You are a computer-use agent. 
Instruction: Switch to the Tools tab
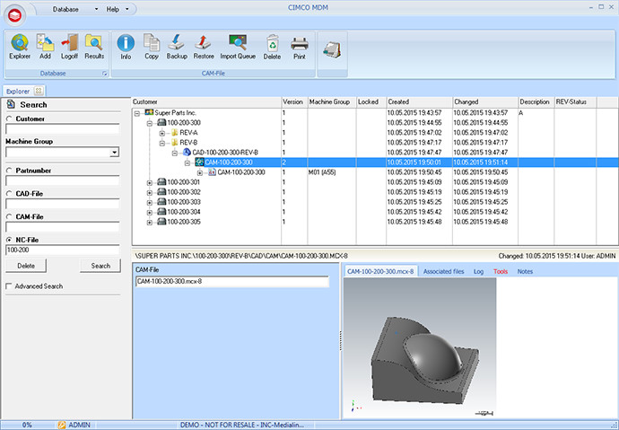501,271
